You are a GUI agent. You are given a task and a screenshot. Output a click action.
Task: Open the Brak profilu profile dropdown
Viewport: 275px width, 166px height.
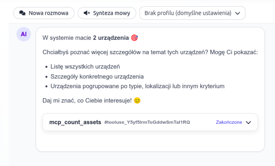point(188,13)
